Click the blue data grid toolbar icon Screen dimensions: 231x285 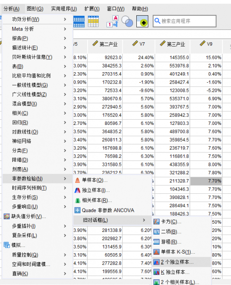79,21
